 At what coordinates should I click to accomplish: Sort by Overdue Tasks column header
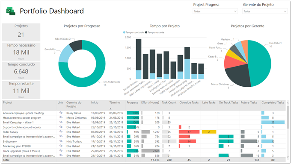189,102
